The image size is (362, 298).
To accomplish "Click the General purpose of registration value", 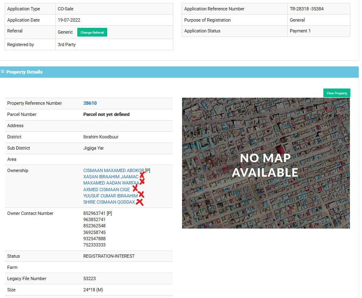I will (297, 20).
